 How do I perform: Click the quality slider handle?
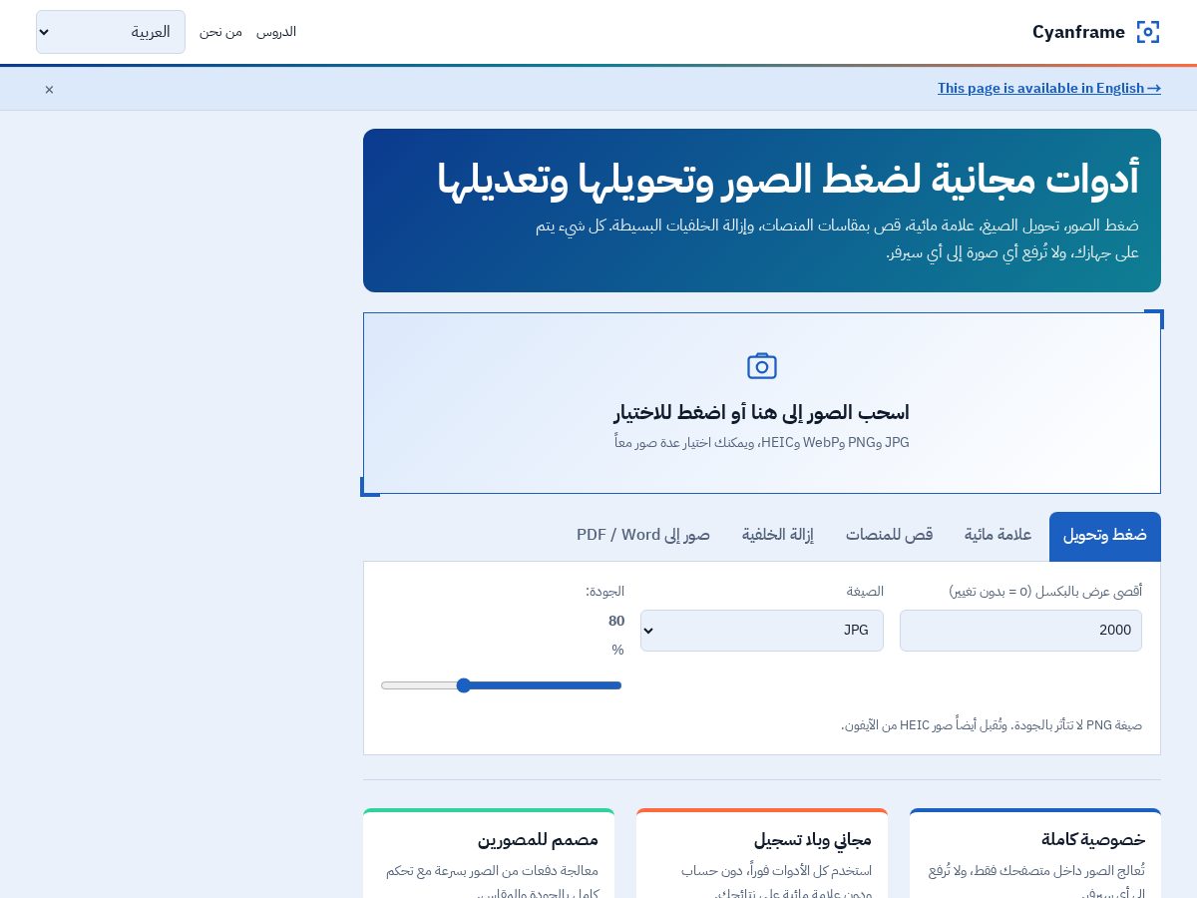point(463,685)
